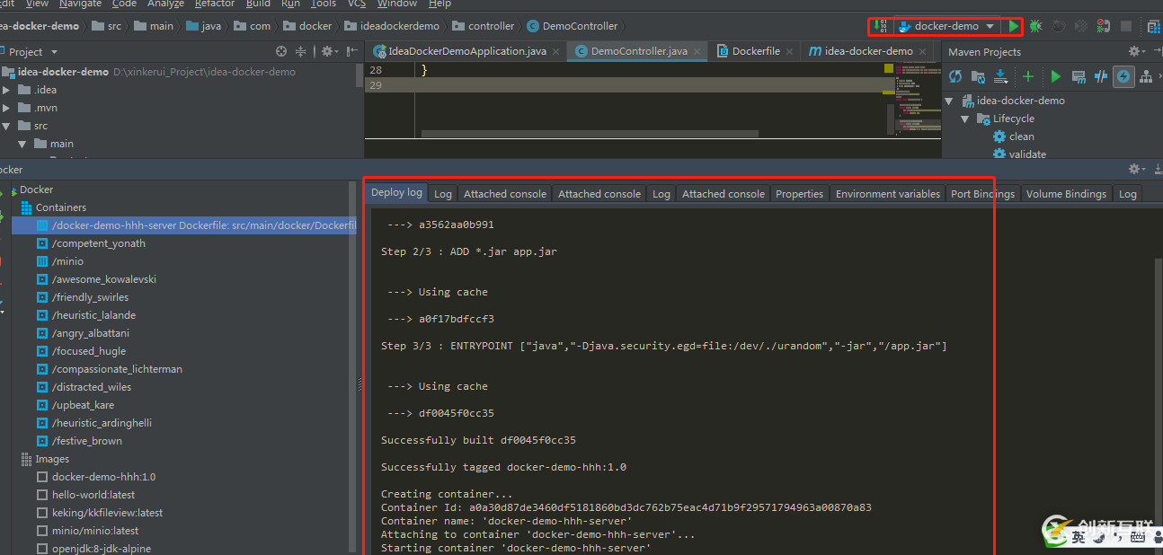Expand the .idea folder
Screen dimensions: 1163x555
(7, 90)
